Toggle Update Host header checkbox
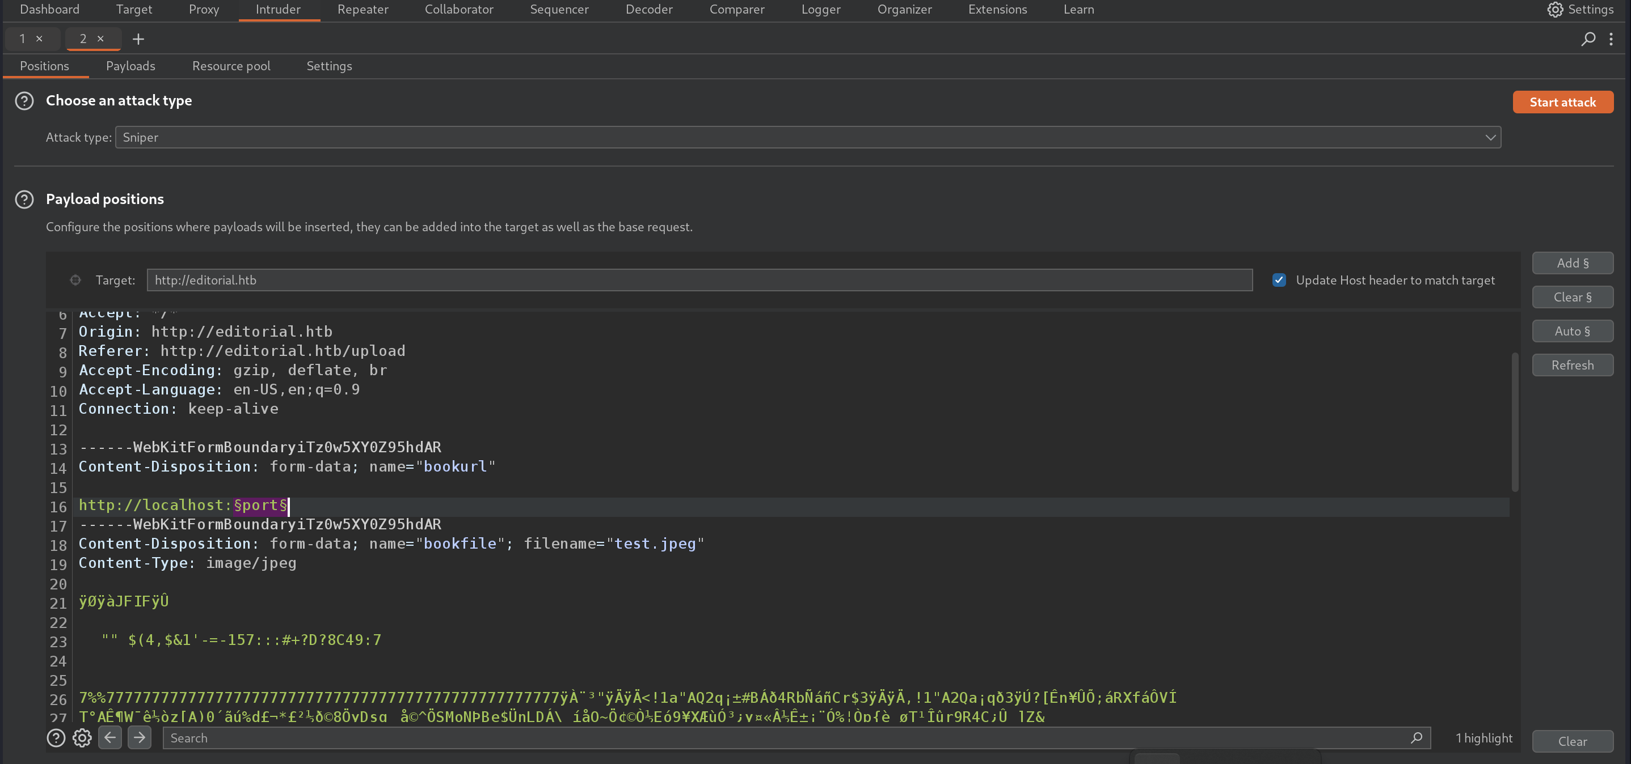 pyautogui.click(x=1278, y=279)
